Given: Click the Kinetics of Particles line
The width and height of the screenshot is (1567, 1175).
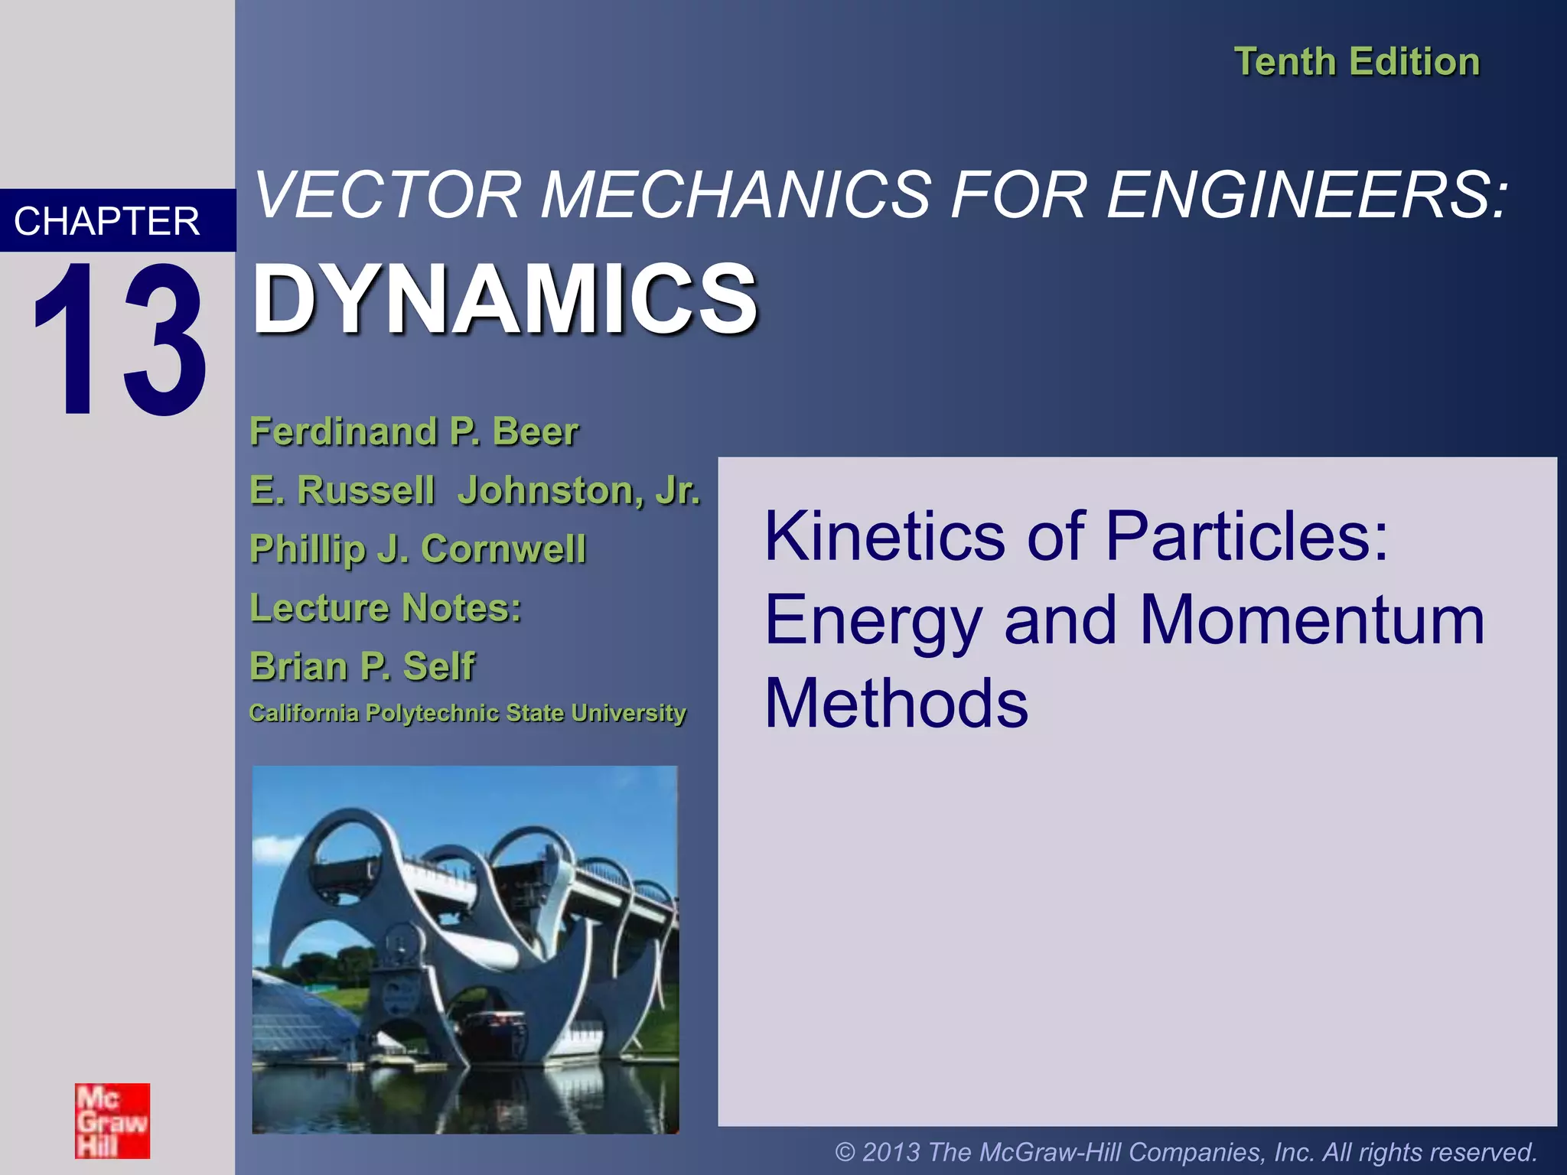Looking at the screenshot, I should click(x=1076, y=536).
